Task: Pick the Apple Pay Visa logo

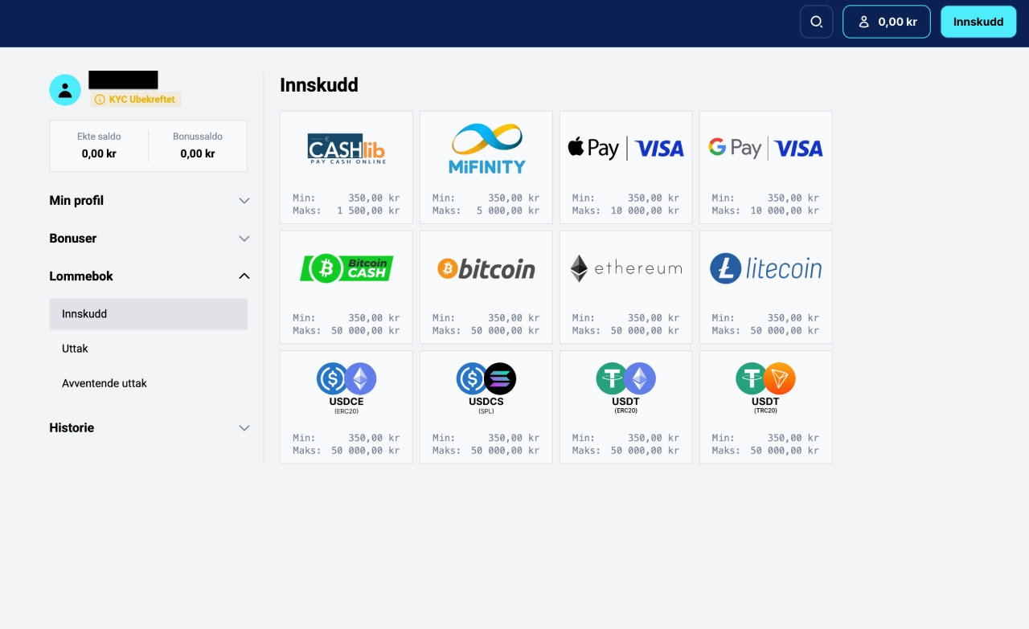Action: tap(626, 149)
